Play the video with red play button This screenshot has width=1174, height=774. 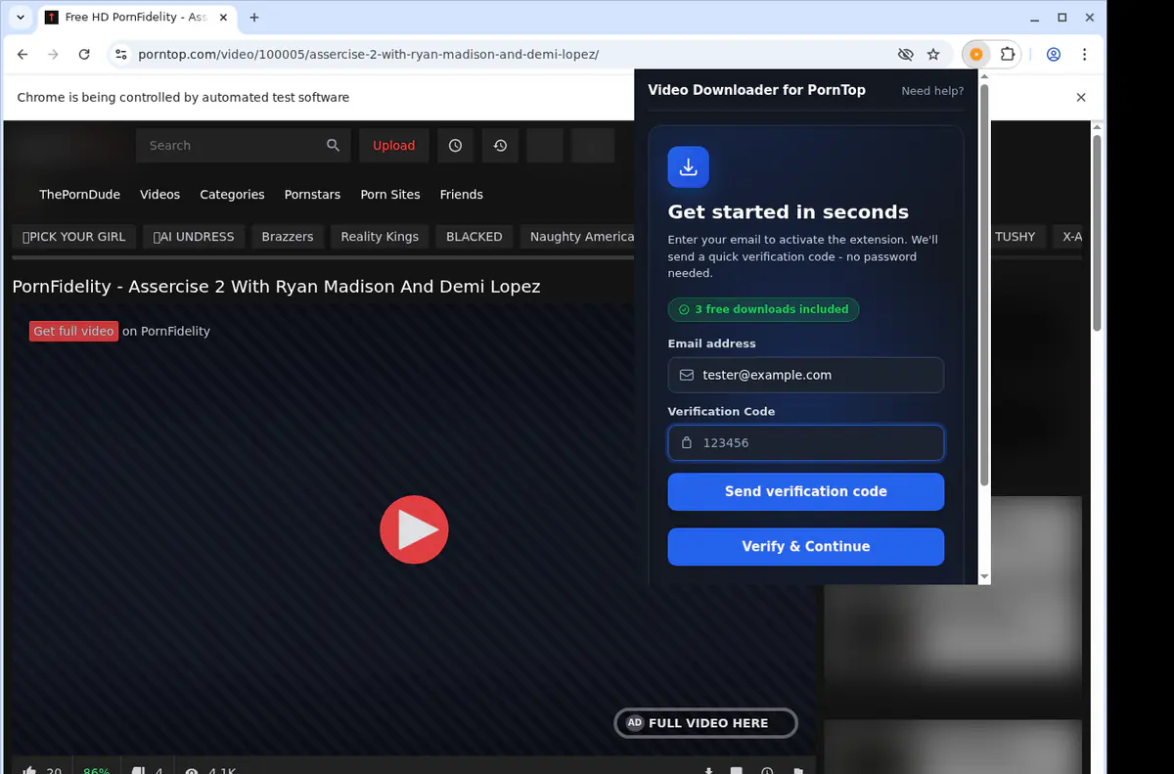414,529
